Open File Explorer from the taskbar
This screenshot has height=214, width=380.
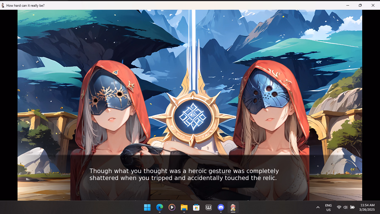tap(184, 207)
